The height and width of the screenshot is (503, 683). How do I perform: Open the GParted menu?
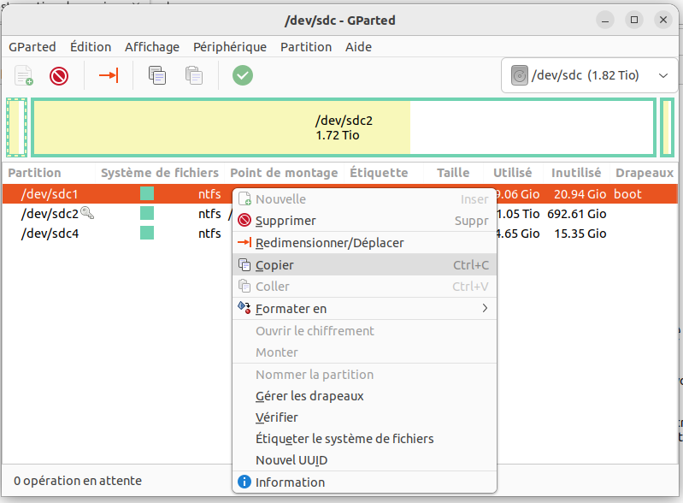coord(32,47)
